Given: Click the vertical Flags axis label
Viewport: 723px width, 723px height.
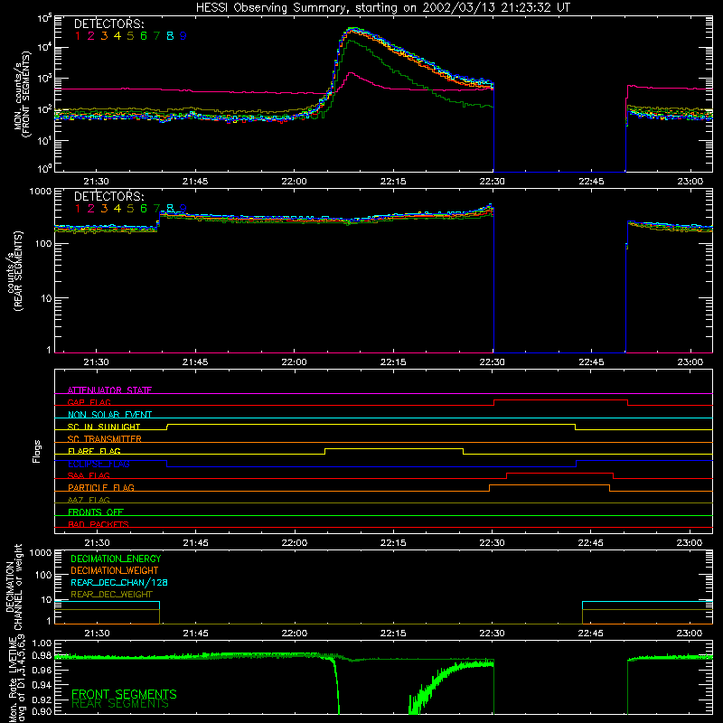Looking at the screenshot, I should [x=37, y=451].
